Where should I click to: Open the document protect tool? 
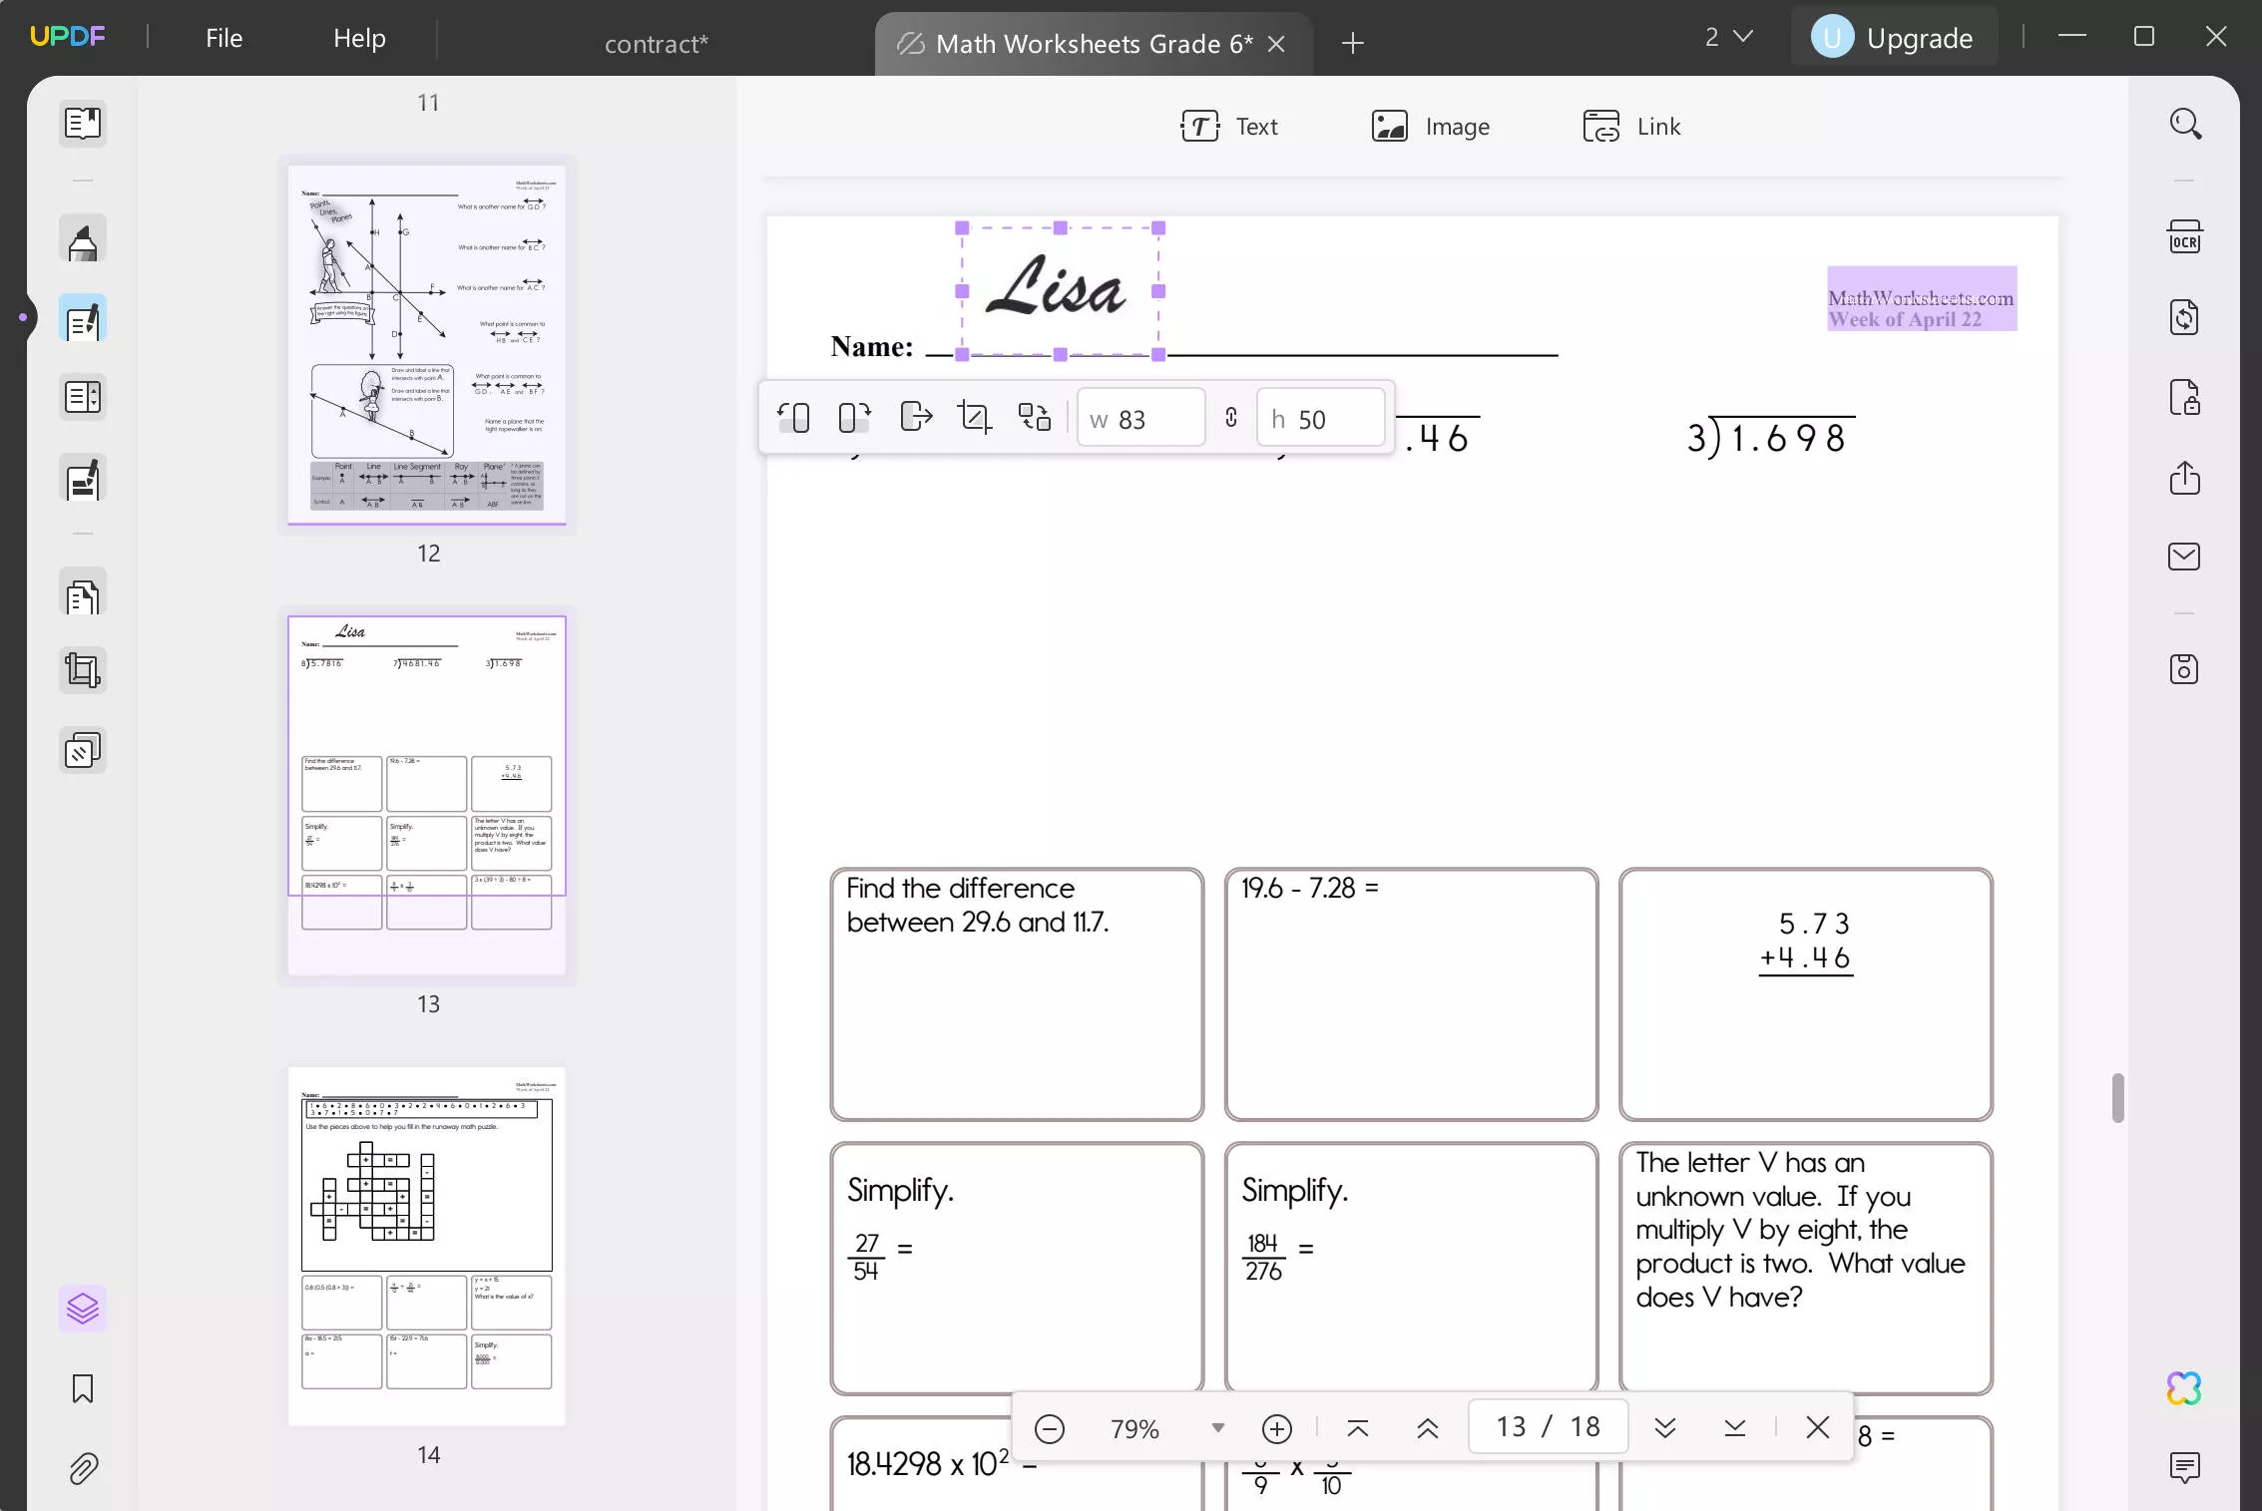click(2184, 398)
